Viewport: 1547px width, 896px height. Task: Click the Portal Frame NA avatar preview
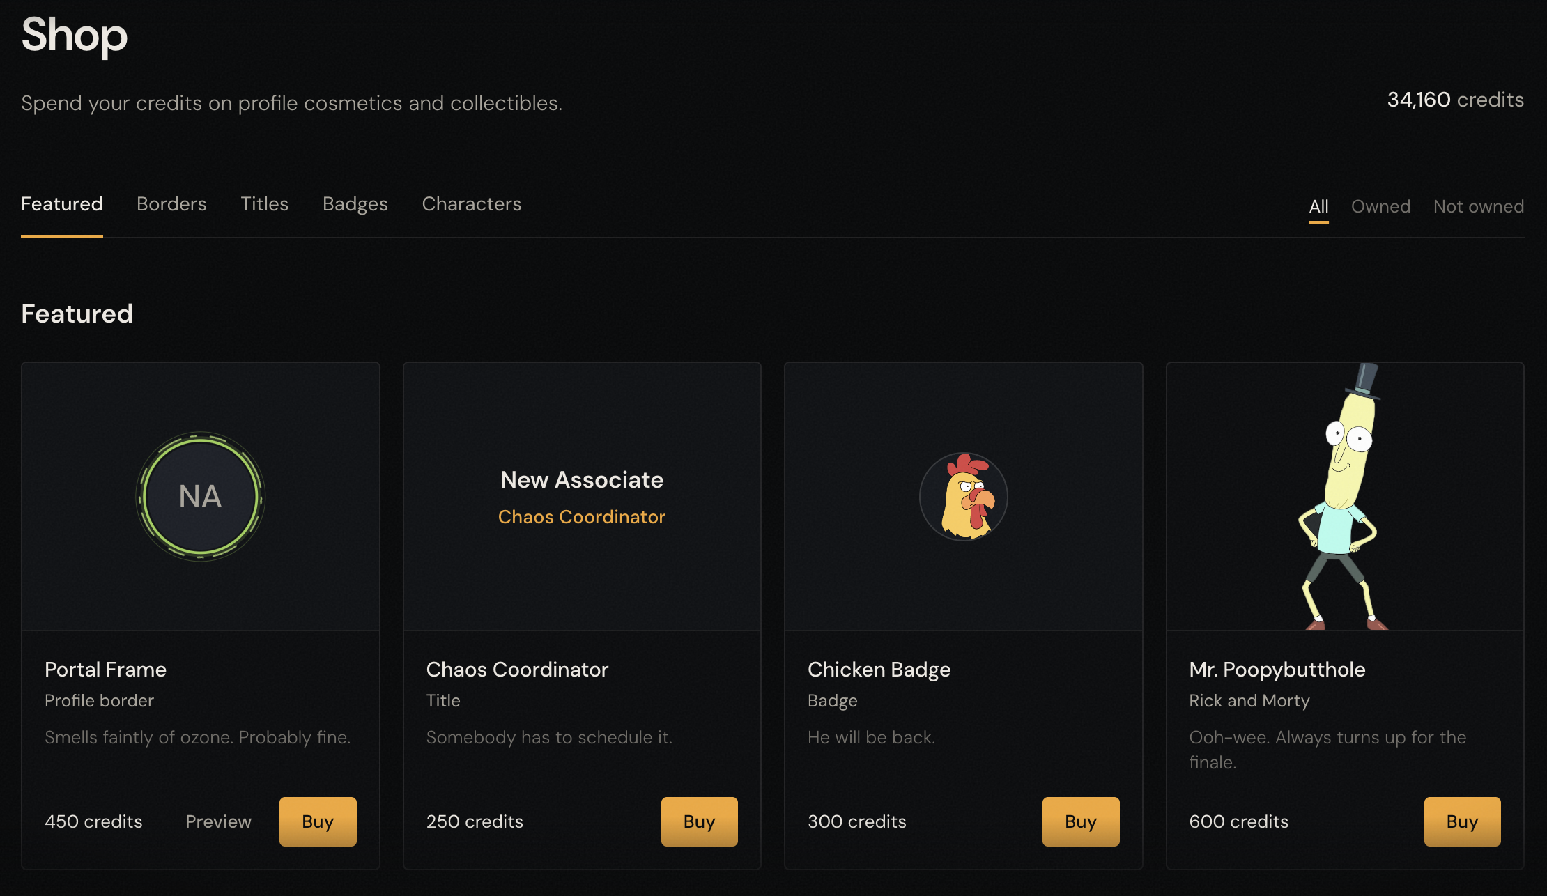coord(201,496)
